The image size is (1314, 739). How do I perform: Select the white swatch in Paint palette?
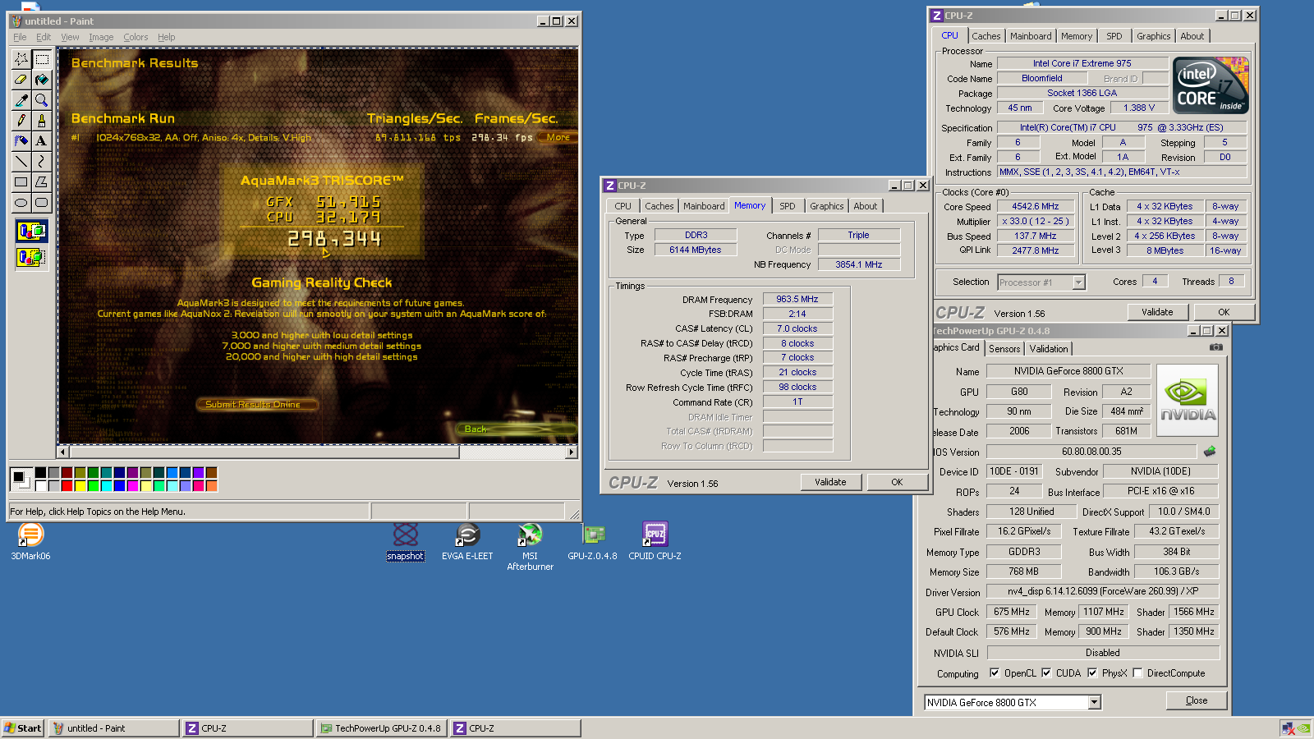[x=40, y=485]
